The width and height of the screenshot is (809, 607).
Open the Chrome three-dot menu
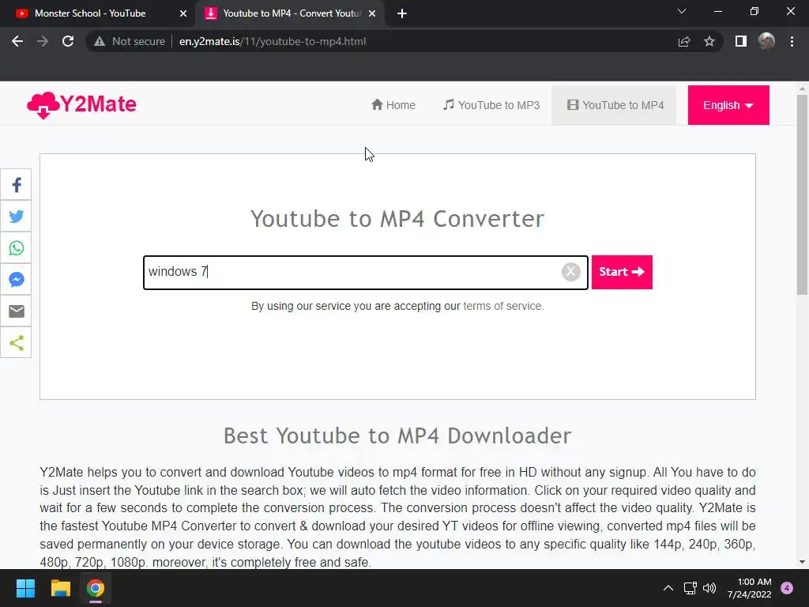[792, 41]
